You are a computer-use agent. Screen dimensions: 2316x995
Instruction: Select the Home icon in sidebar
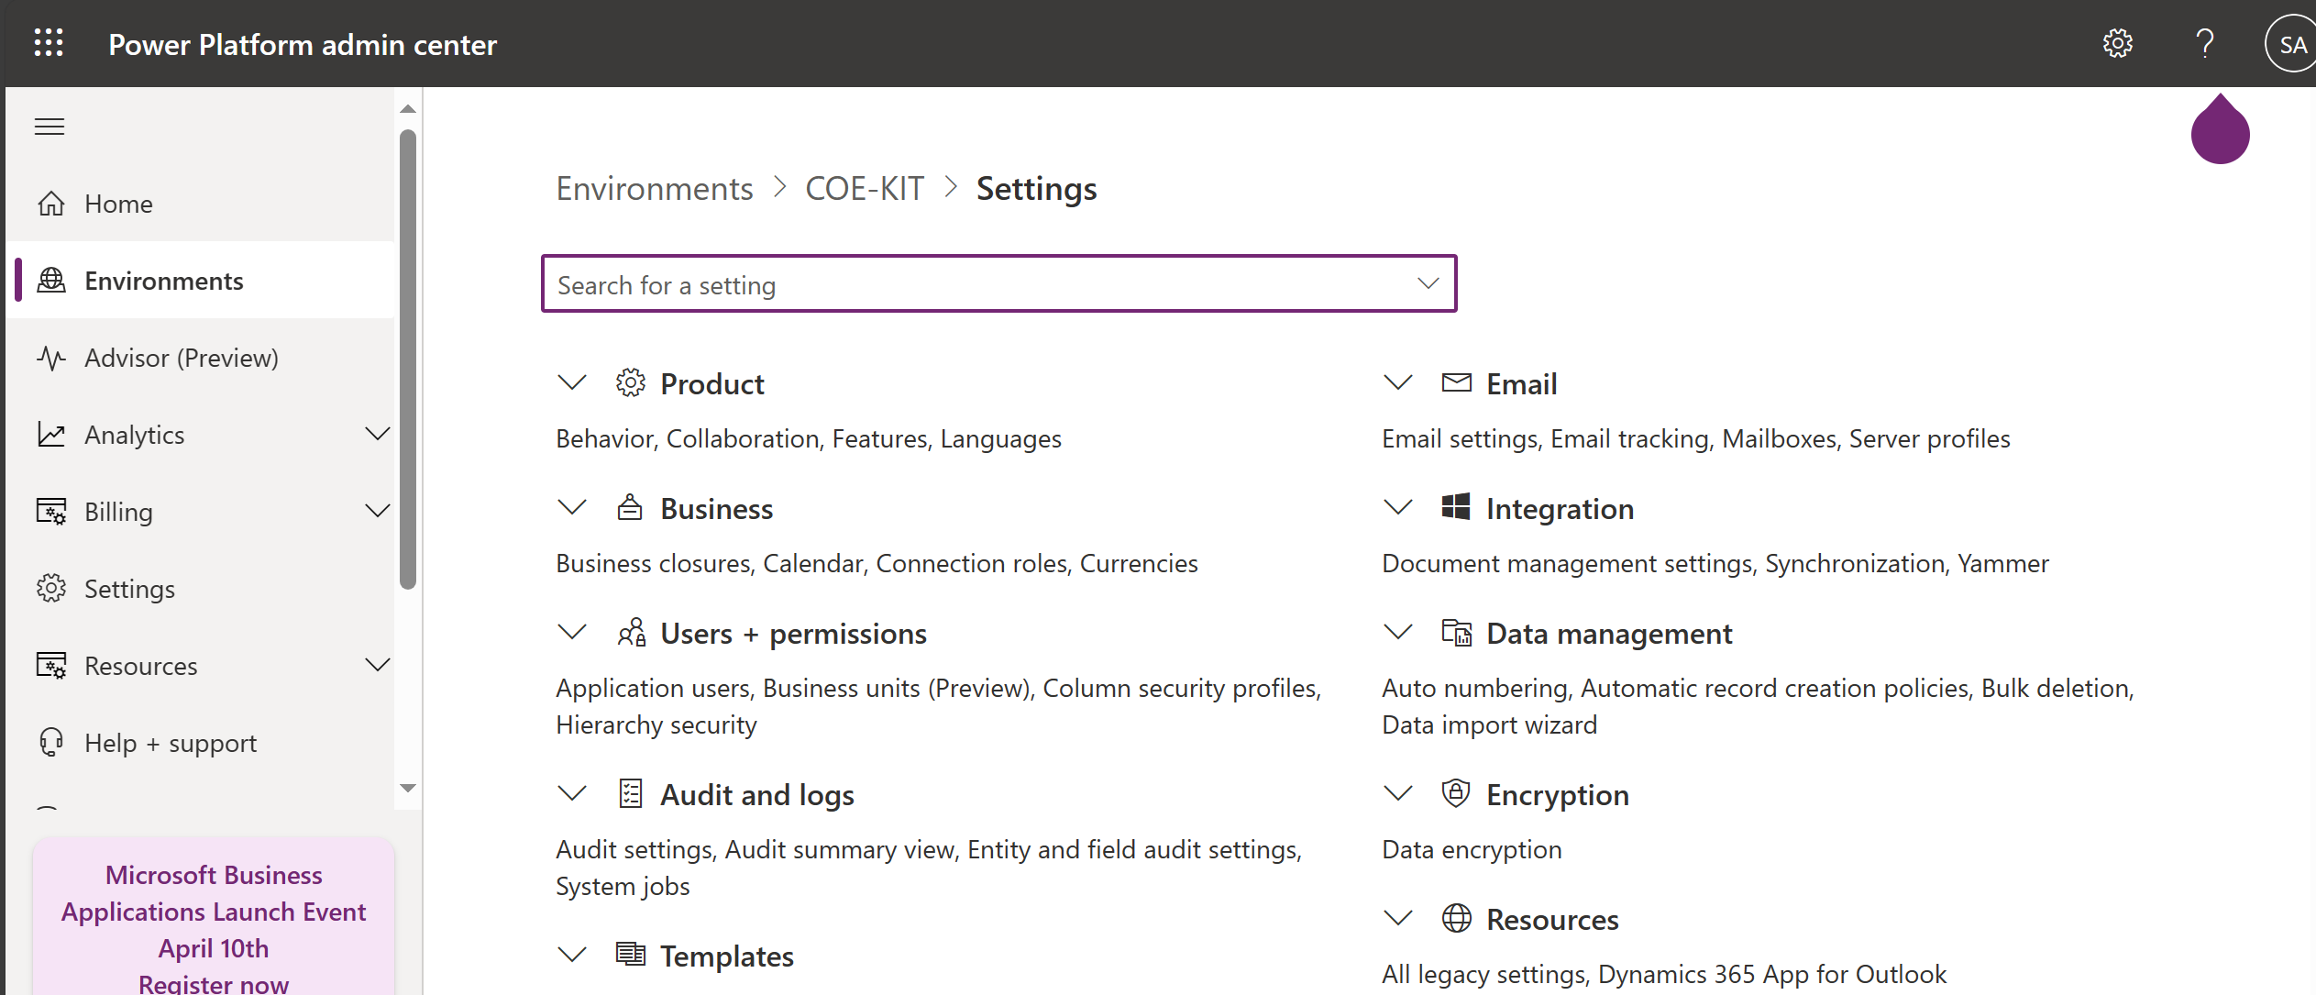pyautogui.click(x=52, y=203)
